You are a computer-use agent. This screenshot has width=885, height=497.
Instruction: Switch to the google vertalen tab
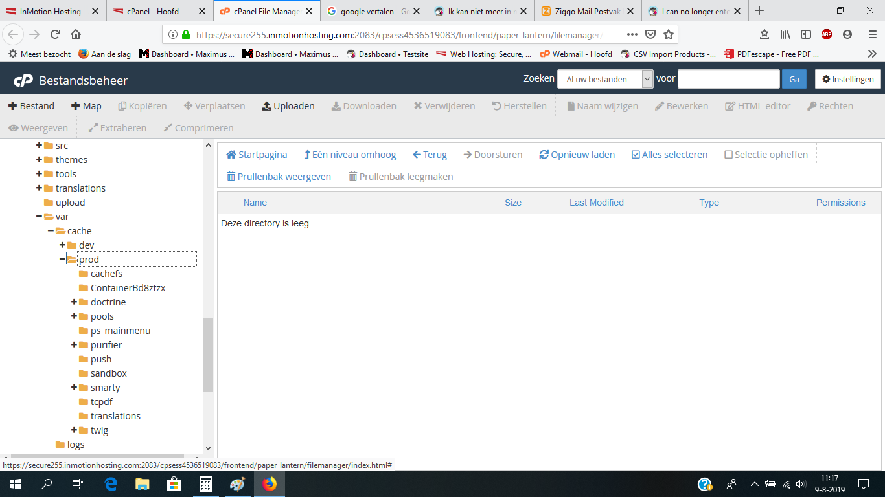pos(374,11)
